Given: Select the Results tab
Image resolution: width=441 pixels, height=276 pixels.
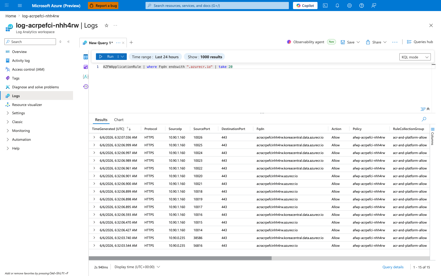Looking at the screenshot, I should (x=101, y=120).
